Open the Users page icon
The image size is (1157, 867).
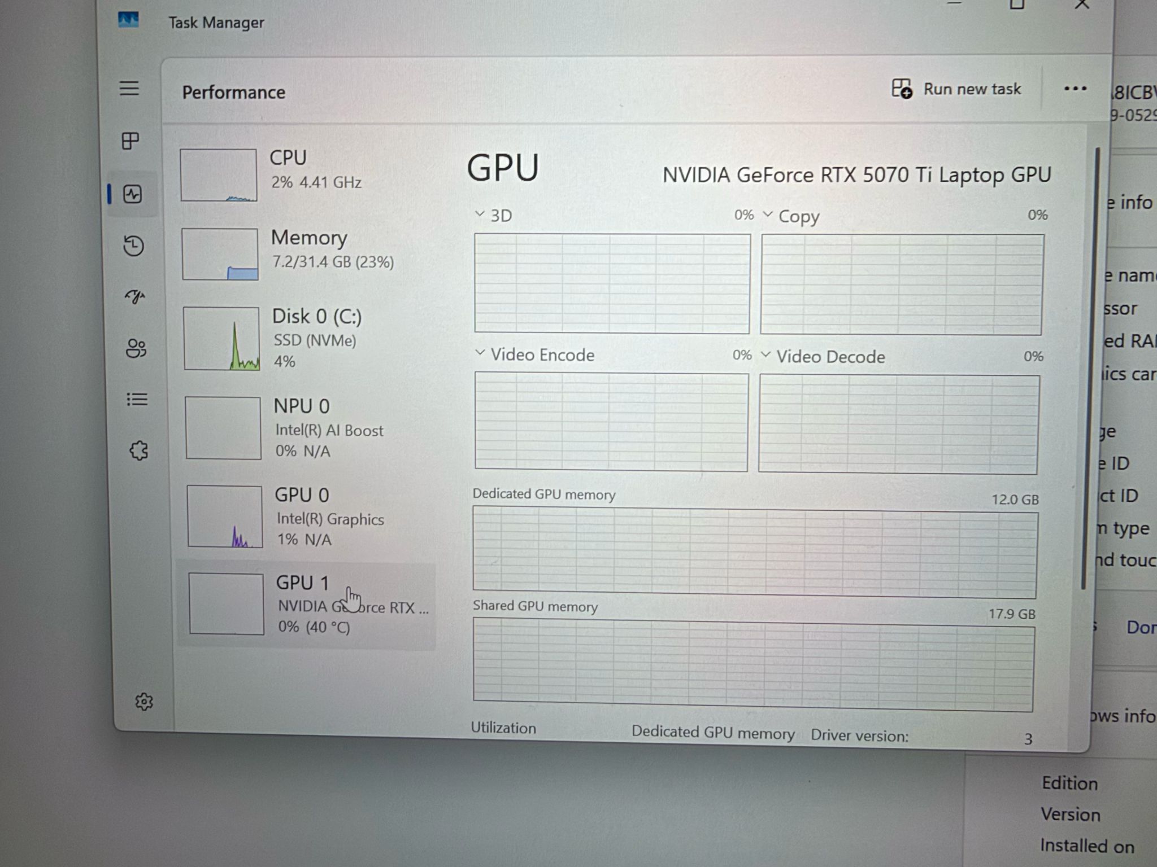pyautogui.click(x=136, y=348)
